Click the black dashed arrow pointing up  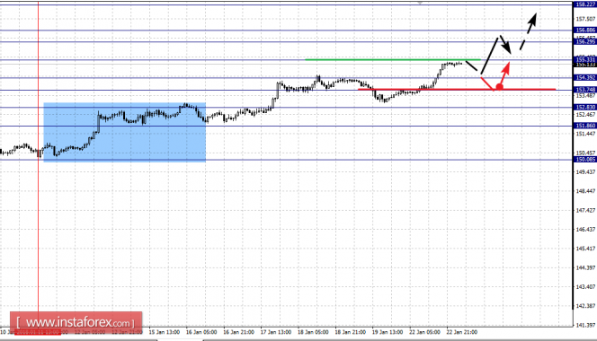(x=529, y=31)
